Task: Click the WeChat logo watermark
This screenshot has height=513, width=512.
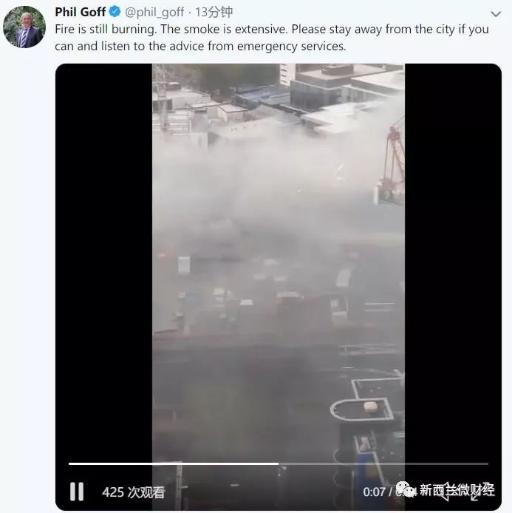Action: tap(406, 490)
